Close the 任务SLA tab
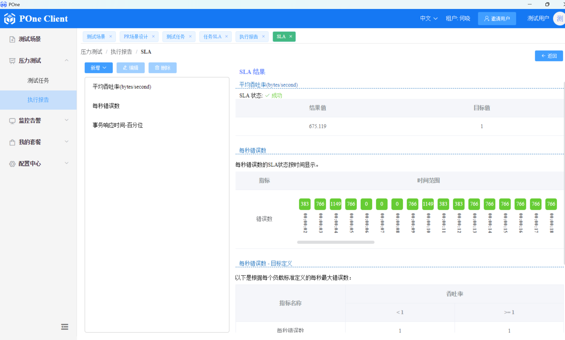This screenshot has width=565, height=340. pyautogui.click(x=227, y=36)
